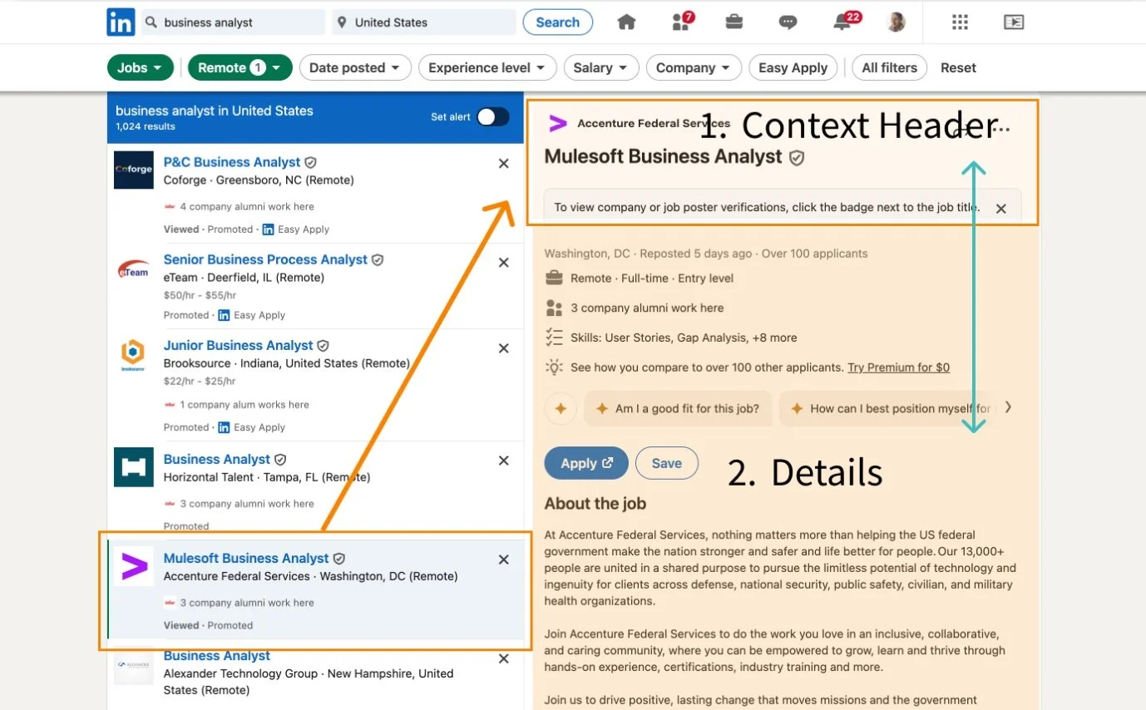Click the Brooksource company logo
The width and height of the screenshot is (1146, 710).
tap(134, 355)
